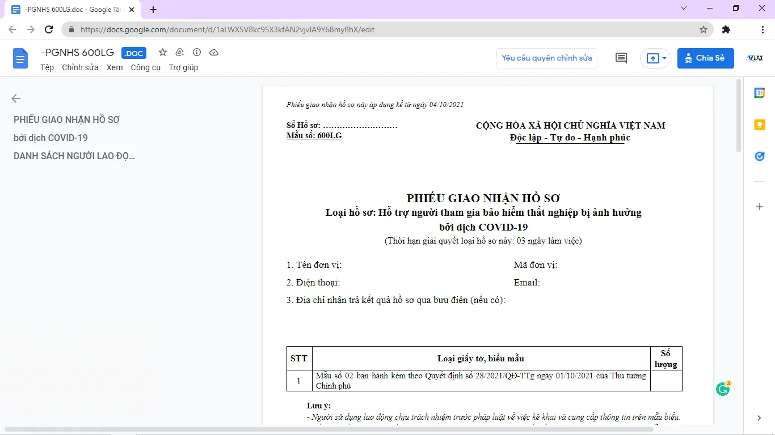Open comment history
The height and width of the screenshot is (435, 775).
pyautogui.click(x=621, y=58)
